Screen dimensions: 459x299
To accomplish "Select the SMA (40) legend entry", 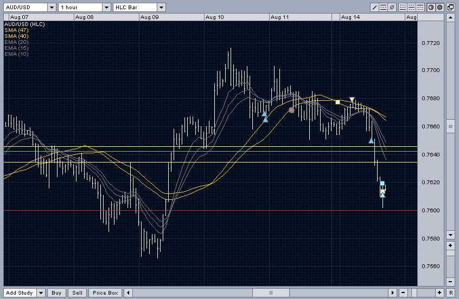I will click(16, 36).
